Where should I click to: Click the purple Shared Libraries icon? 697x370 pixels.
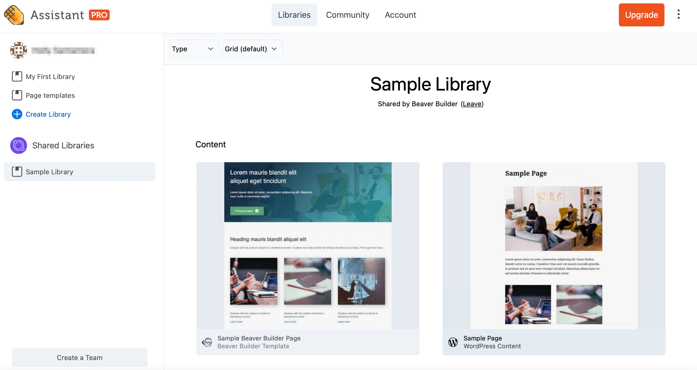tap(18, 145)
